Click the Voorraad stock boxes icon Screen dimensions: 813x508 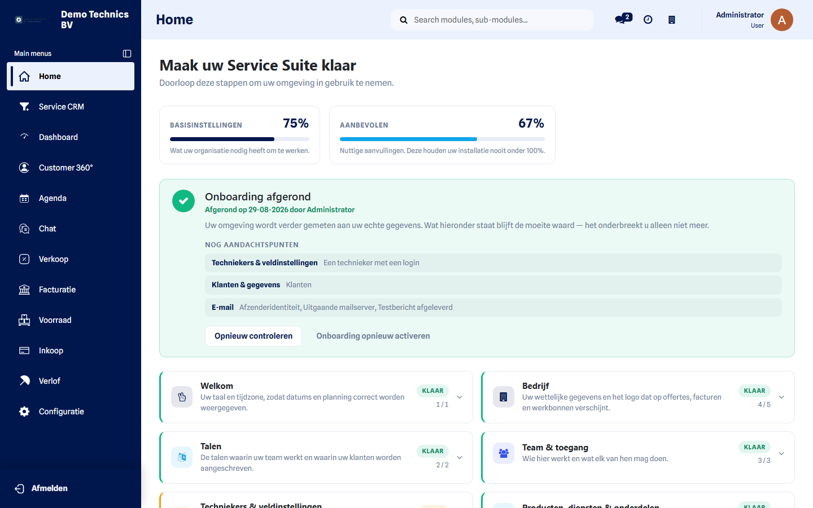[24, 320]
